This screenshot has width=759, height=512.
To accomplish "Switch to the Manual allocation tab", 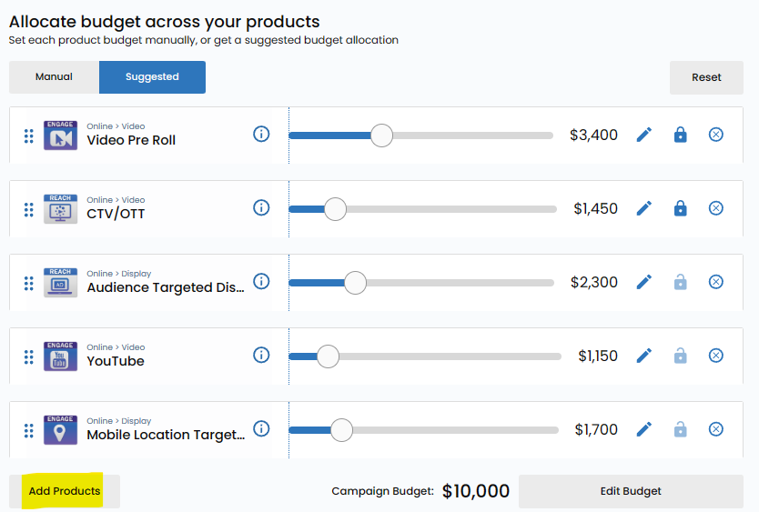I will 54,77.
